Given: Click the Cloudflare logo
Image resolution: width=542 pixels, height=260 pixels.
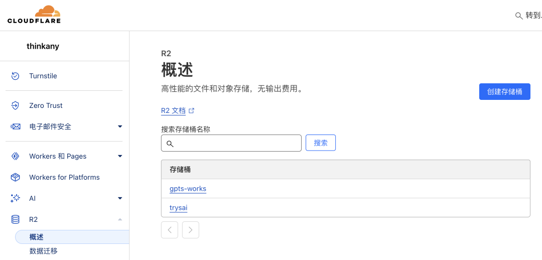Looking at the screenshot, I should 34,15.
